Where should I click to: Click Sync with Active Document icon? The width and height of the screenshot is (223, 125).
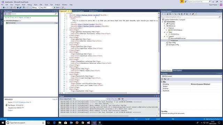coord(179,14)
